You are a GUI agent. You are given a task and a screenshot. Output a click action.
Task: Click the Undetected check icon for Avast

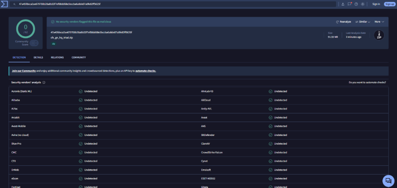tap(271, 118)
